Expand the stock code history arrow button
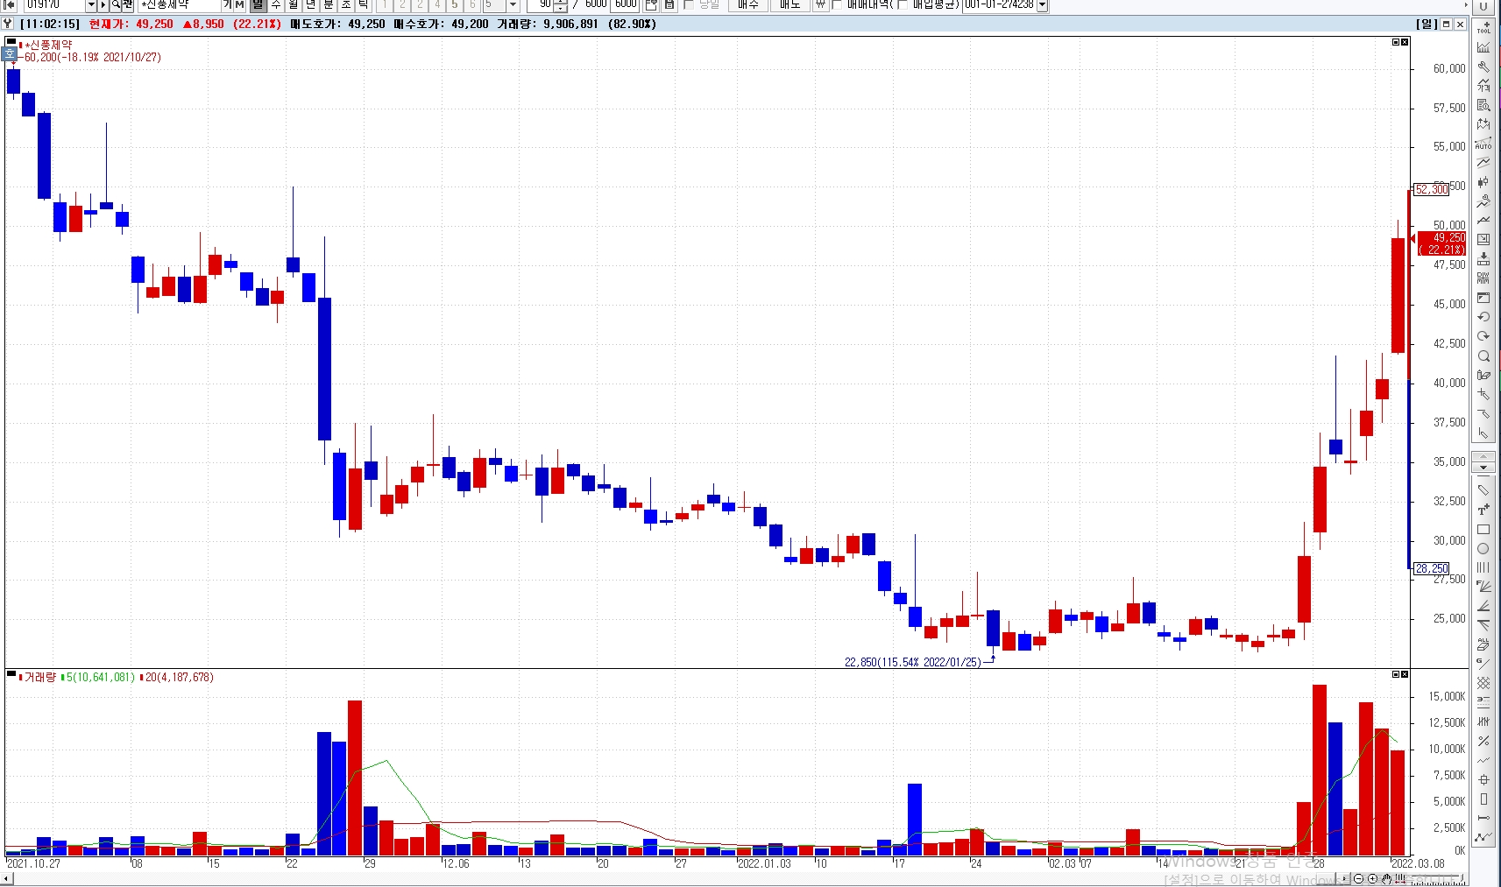1501x887 pixels. pos(103,5)
